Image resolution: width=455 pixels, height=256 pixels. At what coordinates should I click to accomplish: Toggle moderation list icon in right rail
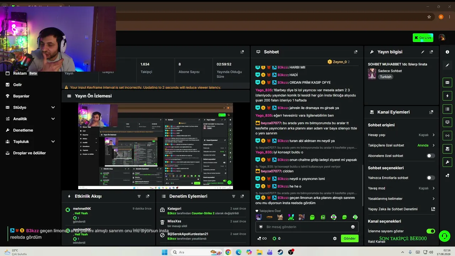point(447,109)
